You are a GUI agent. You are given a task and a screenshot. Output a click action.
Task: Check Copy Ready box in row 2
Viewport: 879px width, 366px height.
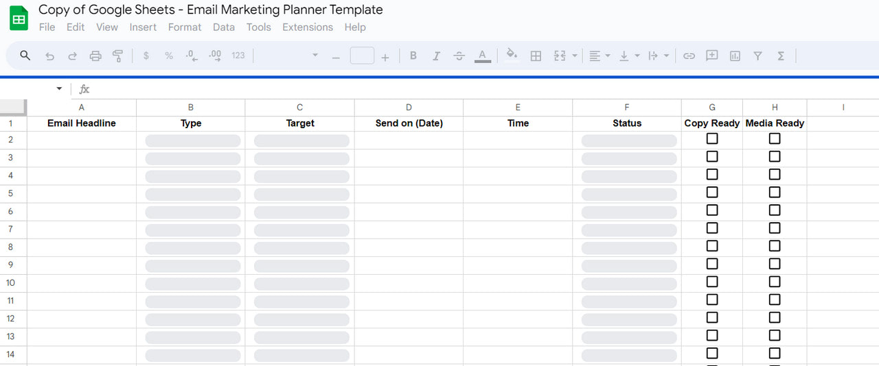[712, 138]
